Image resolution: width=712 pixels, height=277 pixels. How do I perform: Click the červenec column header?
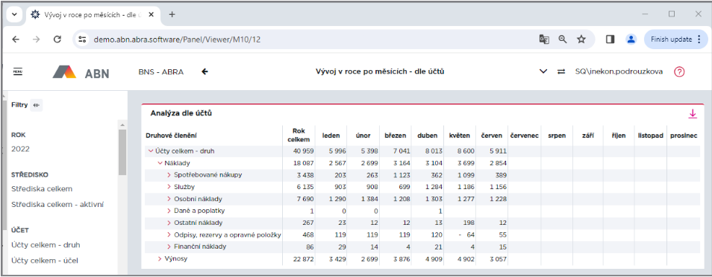tap(525, 135)
